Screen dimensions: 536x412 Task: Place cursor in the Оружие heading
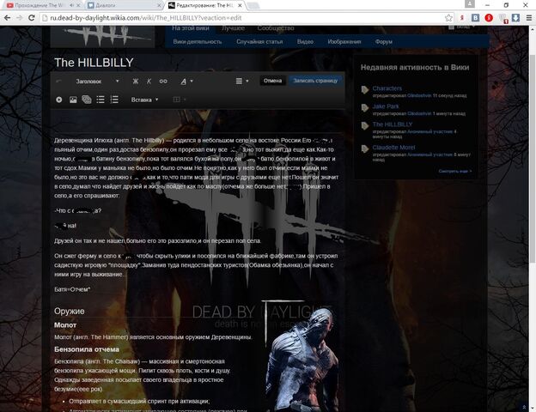[x=70, y=312]
